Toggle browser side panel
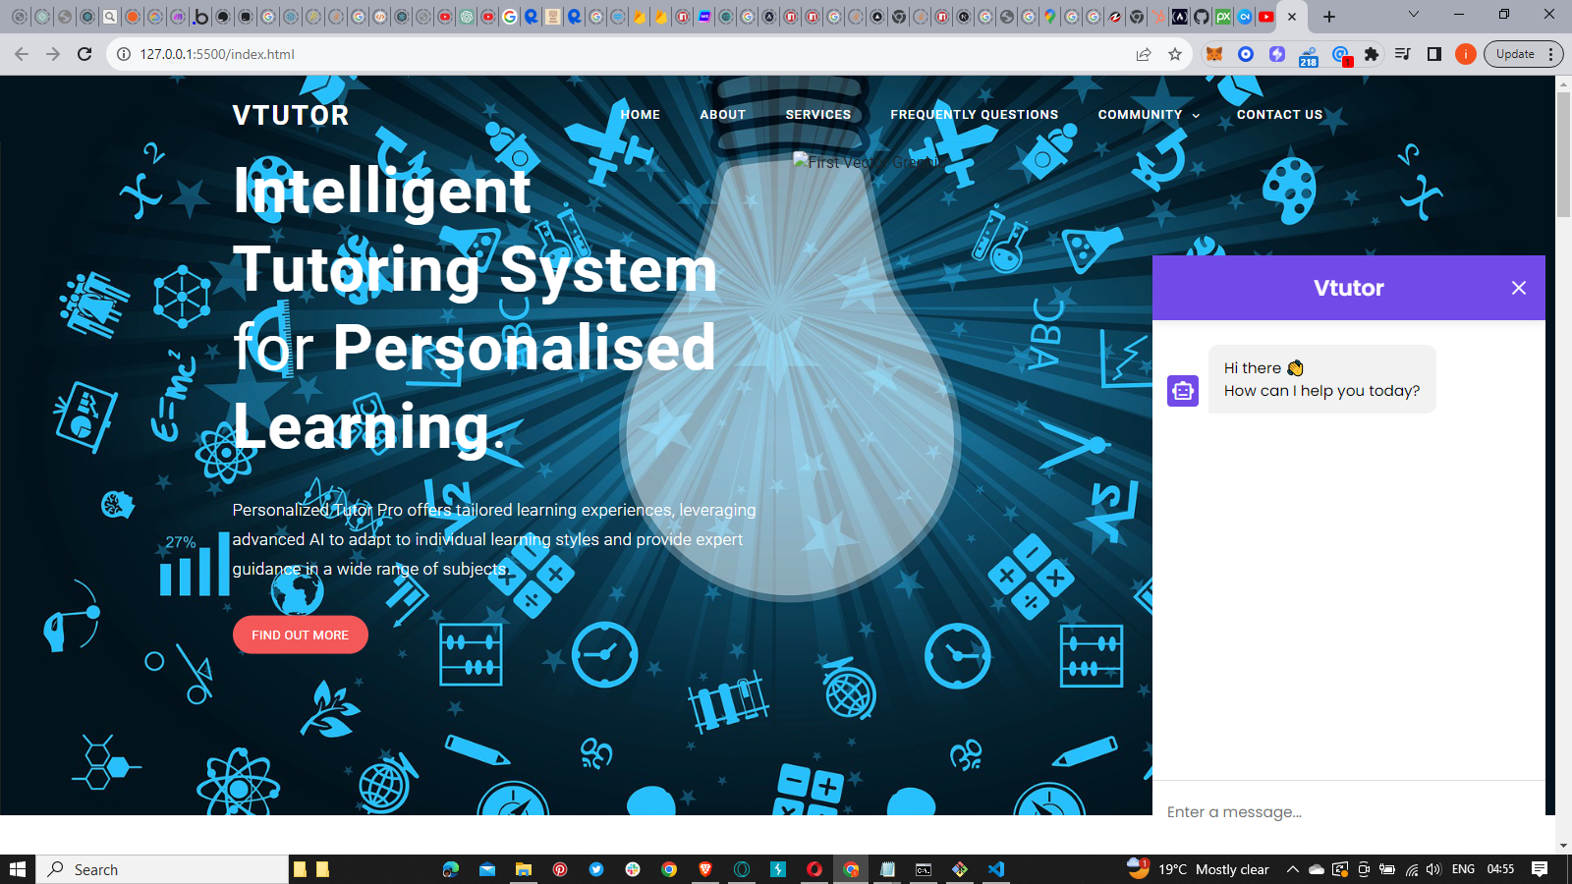 (1434, 54)
